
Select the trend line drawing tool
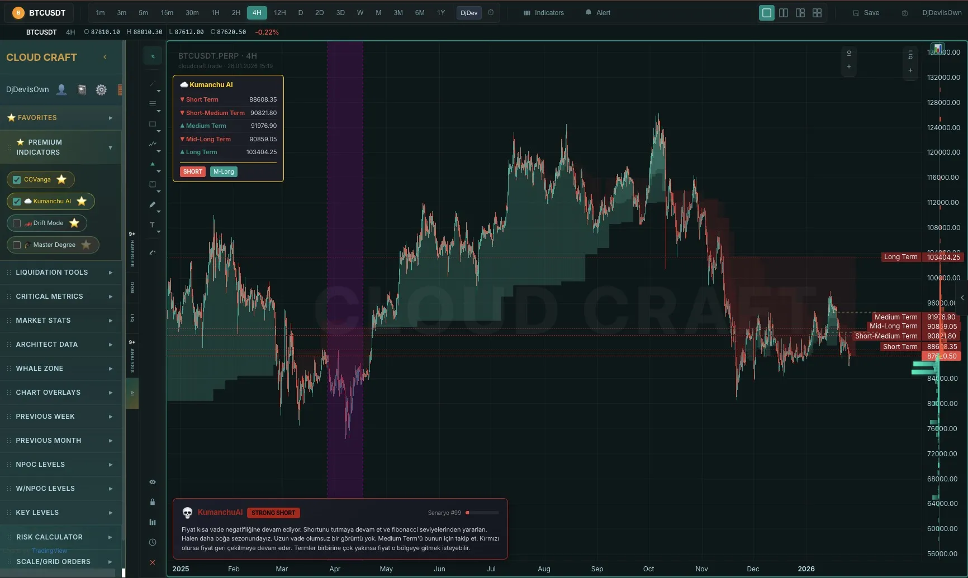click(x=153, y=84)
